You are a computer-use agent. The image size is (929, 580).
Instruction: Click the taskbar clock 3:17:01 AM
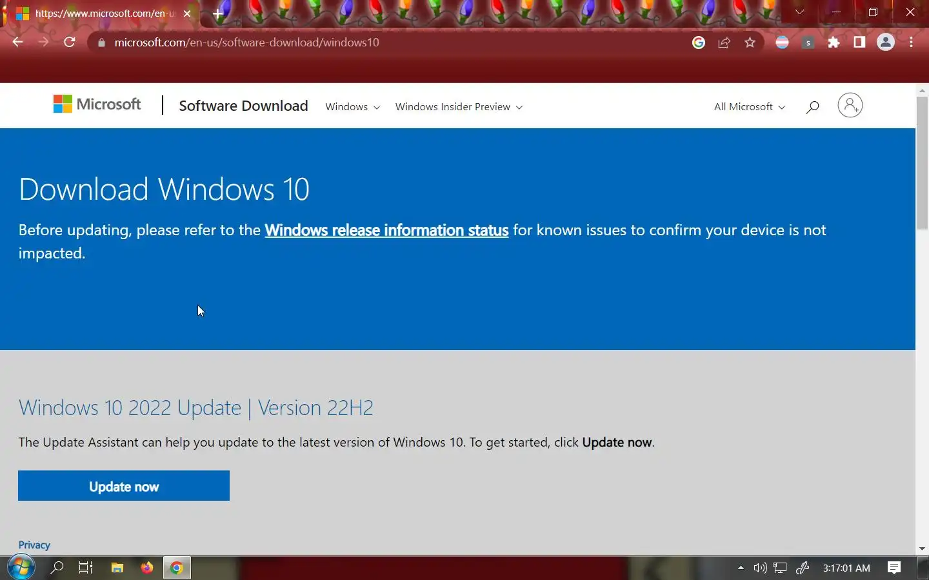[x=846, y=568]
